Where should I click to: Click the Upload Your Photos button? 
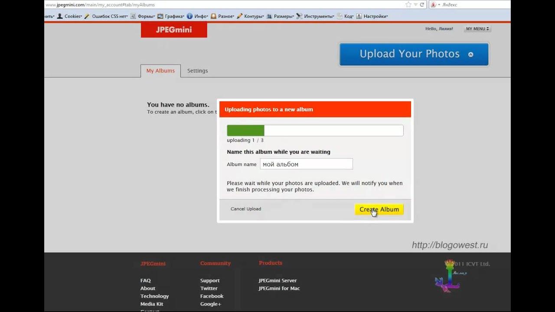tap(414, 54)
